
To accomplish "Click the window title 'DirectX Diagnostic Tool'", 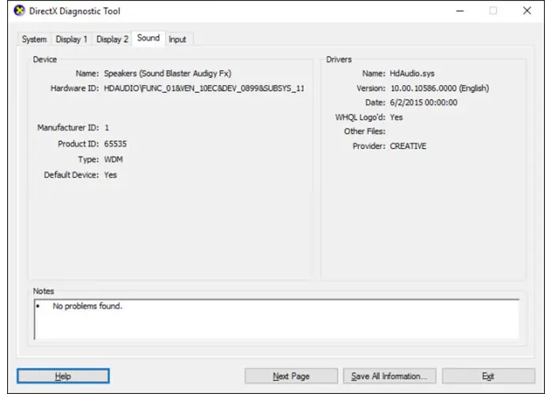I will [75, 11].
